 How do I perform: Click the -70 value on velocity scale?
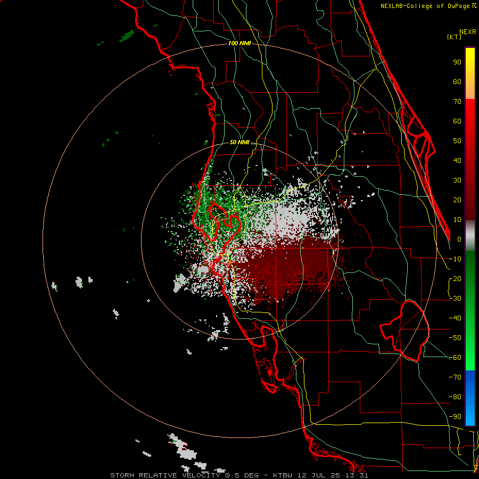pos(455,377)
